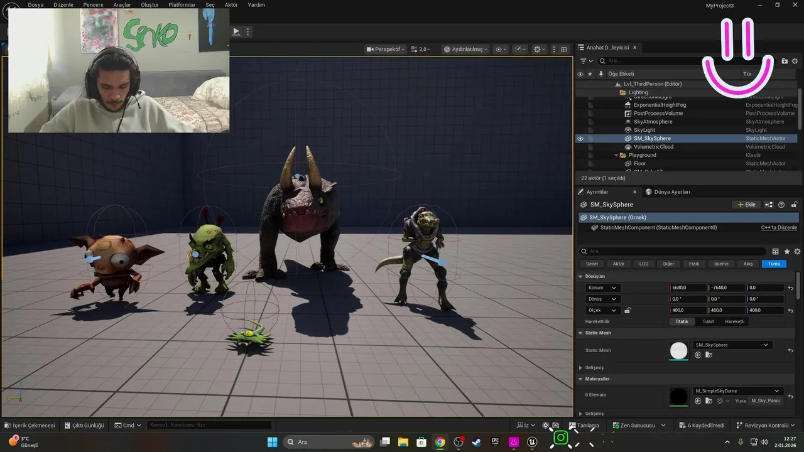Open the Araçlar menu
Screen dimensions: 804x452
(x=122, y=5)
